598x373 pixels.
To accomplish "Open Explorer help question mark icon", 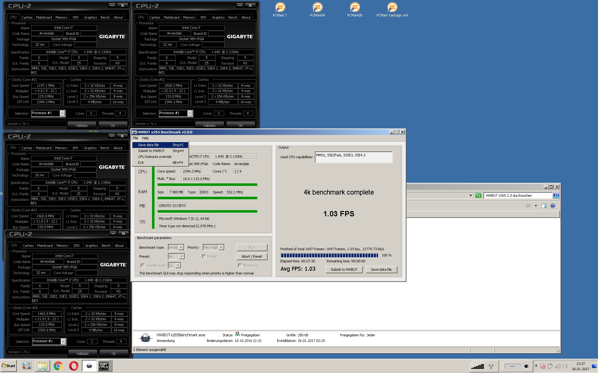I will [553, 206].
